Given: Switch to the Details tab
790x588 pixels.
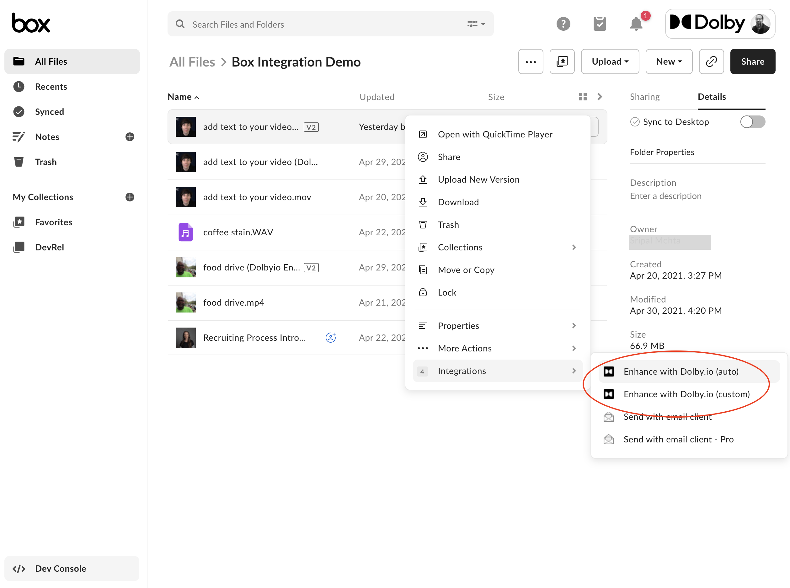Looking at the screenshot, I should pyautogui.click(x=712, y=96).
